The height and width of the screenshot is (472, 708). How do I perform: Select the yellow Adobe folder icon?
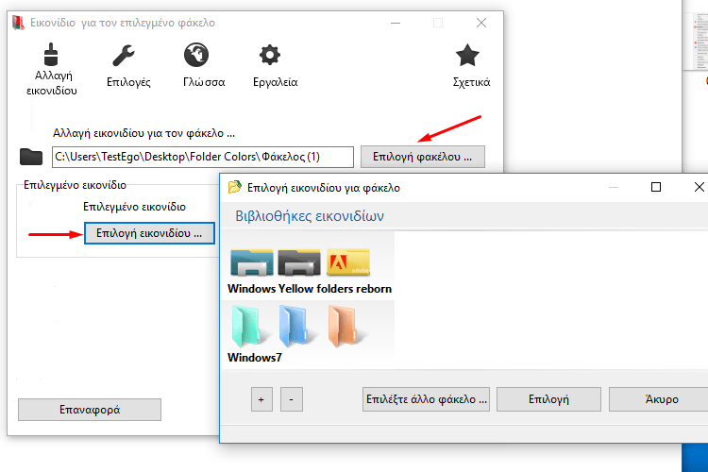[348, 262]
